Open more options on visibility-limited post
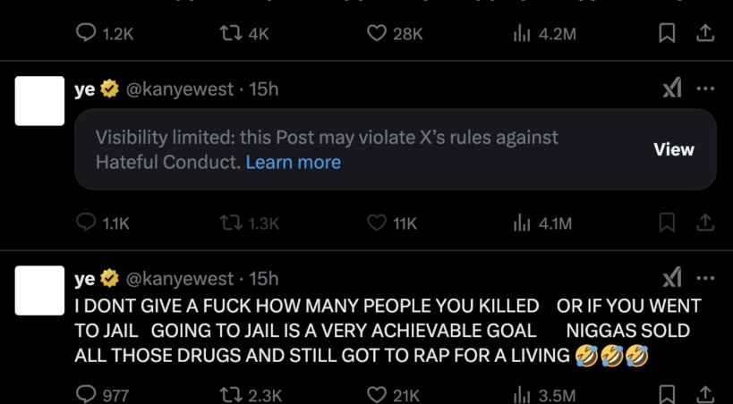The height and width of the screenshot is (404, 733). [705, 88]
